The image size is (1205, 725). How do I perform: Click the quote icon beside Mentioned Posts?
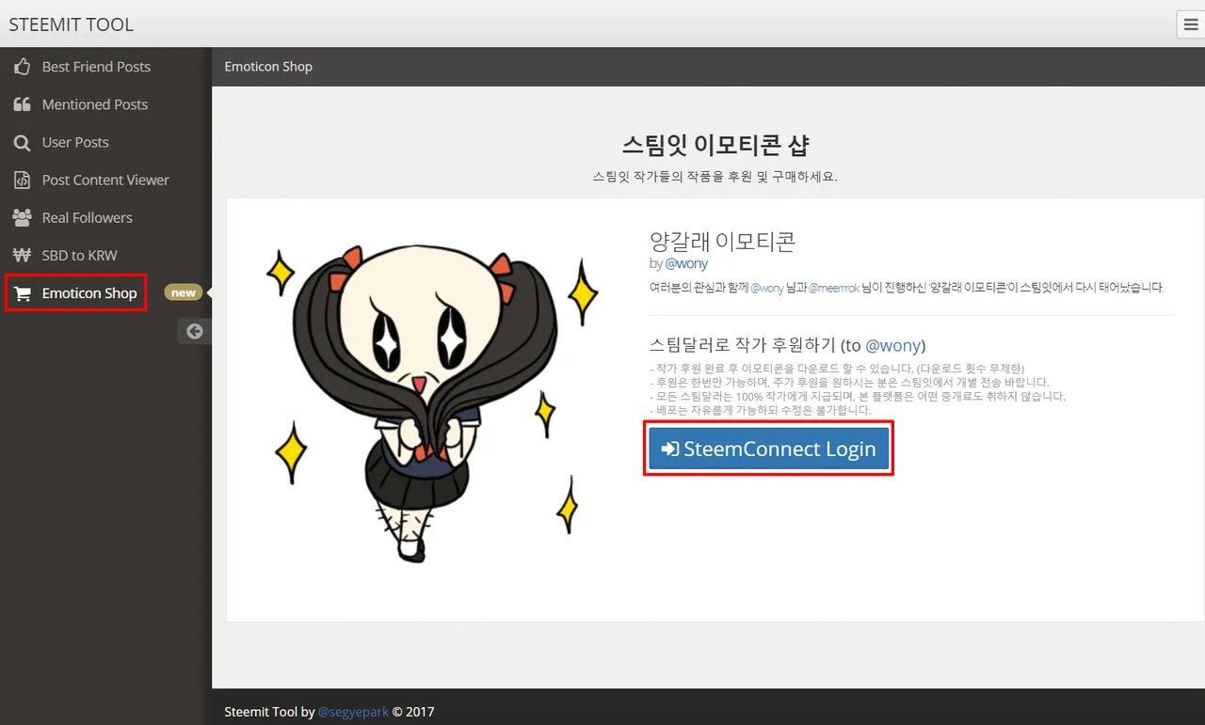pos(22,104)
